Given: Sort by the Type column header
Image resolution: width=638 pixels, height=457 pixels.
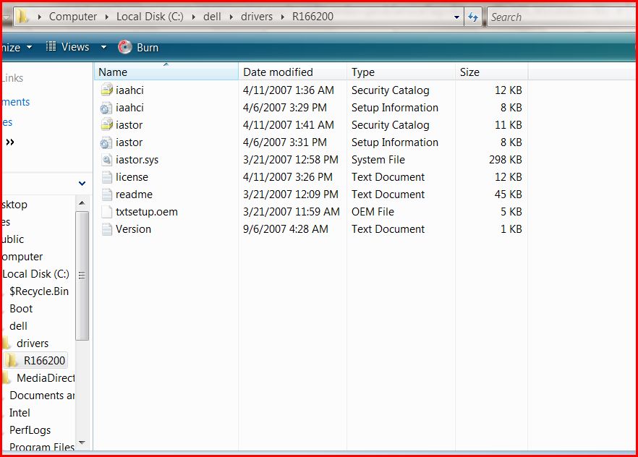Looking at the screenshot, I should tap(401, 72).
